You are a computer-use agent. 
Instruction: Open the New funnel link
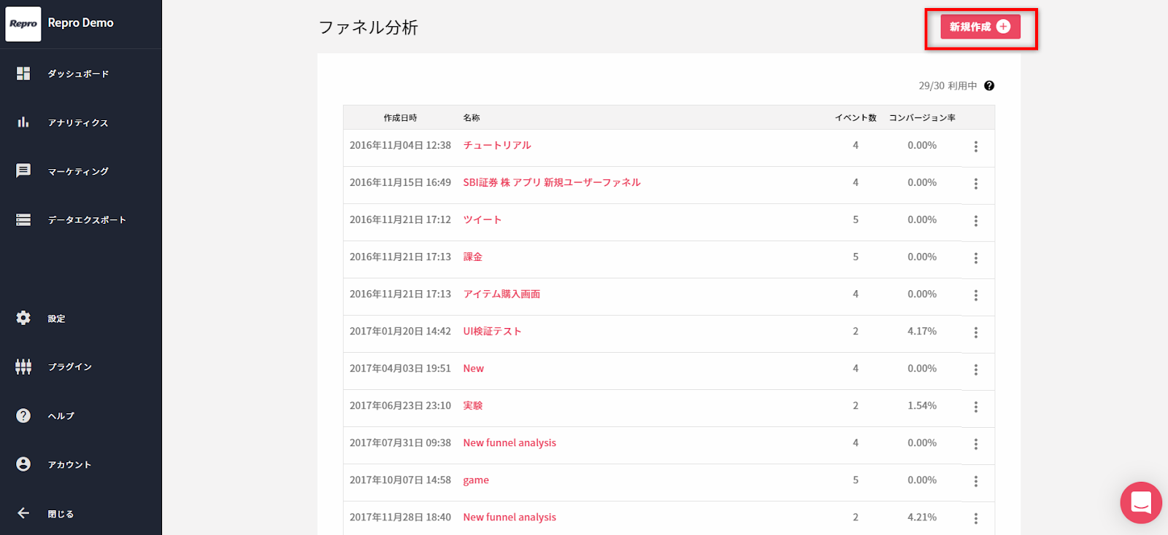coord(474,368)
